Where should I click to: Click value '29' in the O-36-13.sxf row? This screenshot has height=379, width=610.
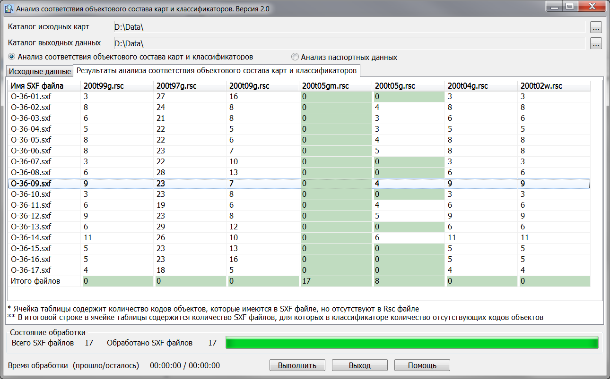coord(160,227)
